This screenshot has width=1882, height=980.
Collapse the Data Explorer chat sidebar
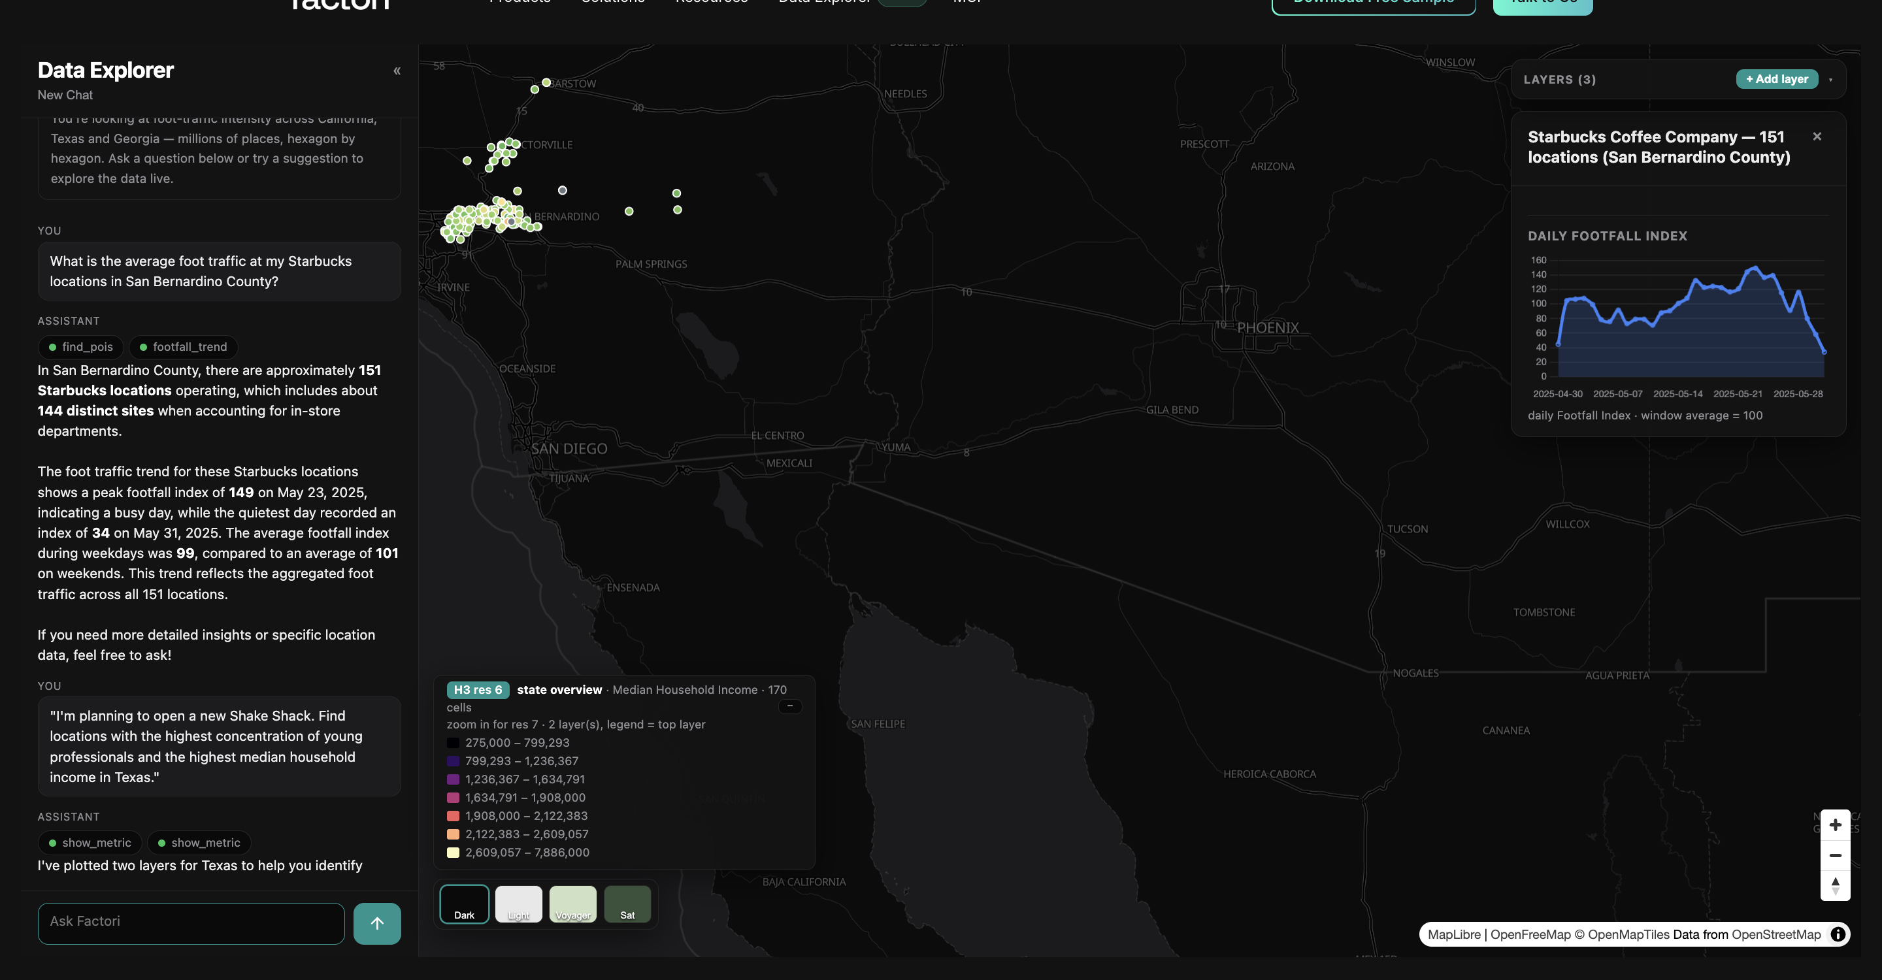click(x=397, y=71)
